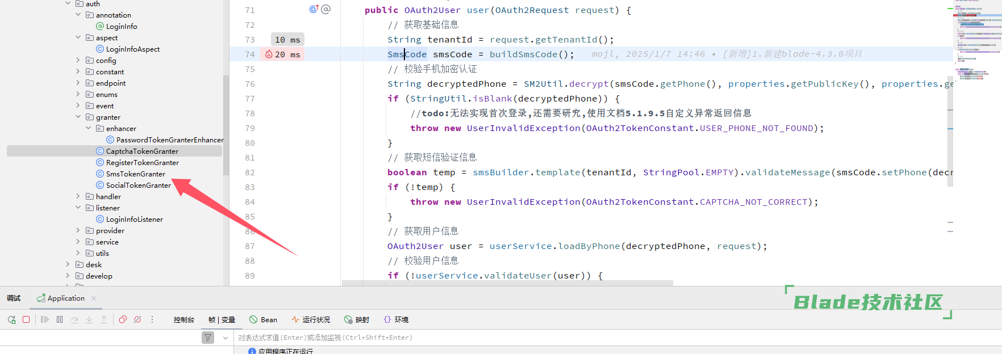Click CAPTCHA_NOT_CORRECT constant on line 84
Image resolution: width=1002 pixels, height=354 pixels.
pos(754,202)
